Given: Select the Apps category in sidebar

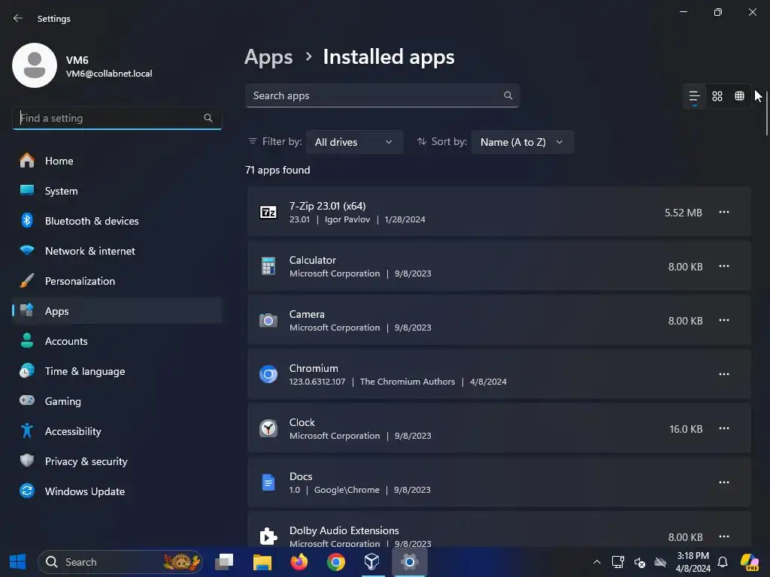Looking at the screenshot, I should (x=117, y=311).
